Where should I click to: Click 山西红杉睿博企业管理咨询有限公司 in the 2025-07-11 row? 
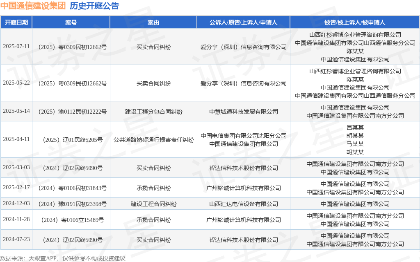(x=355, y=35)
